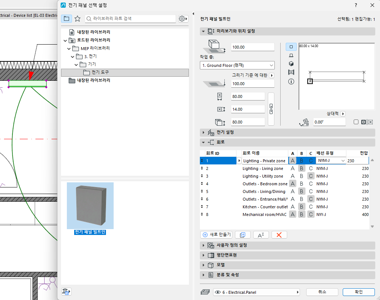Toggle the dimension chain link icon
The height and width of the screenshot is (300, 380).
(271, 109)
